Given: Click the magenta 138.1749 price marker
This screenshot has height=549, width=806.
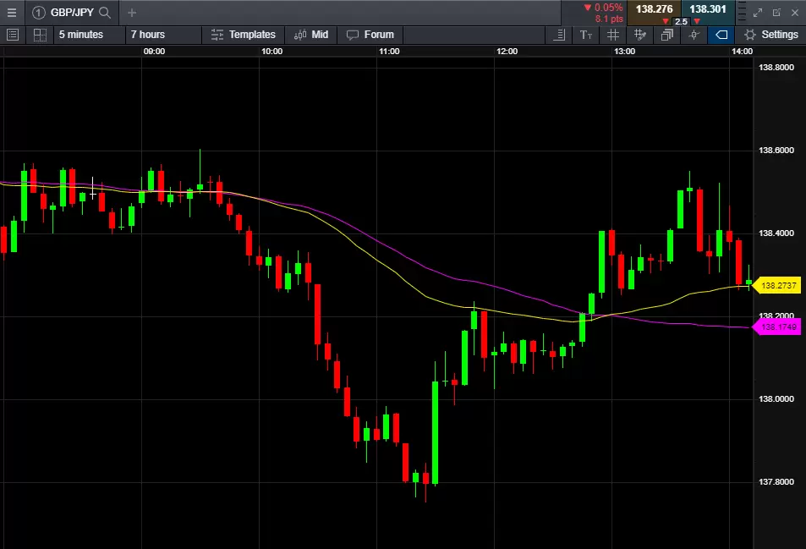Looking at the screenshot, I should 778,327.
